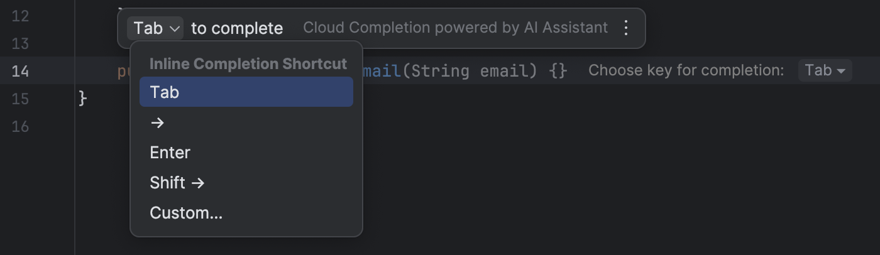880x255 pixels.
Task: Click line number 16 in the gutter
Action: pos(20,126)
